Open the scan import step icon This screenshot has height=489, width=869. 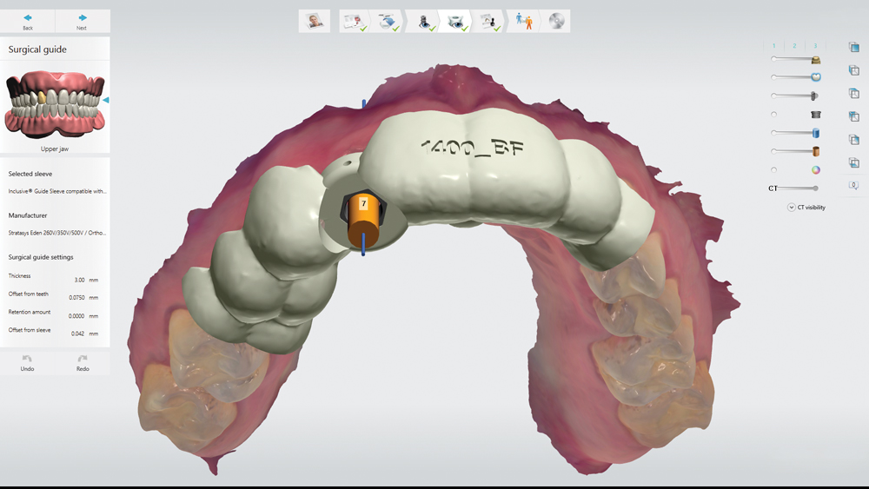[388, 21]
